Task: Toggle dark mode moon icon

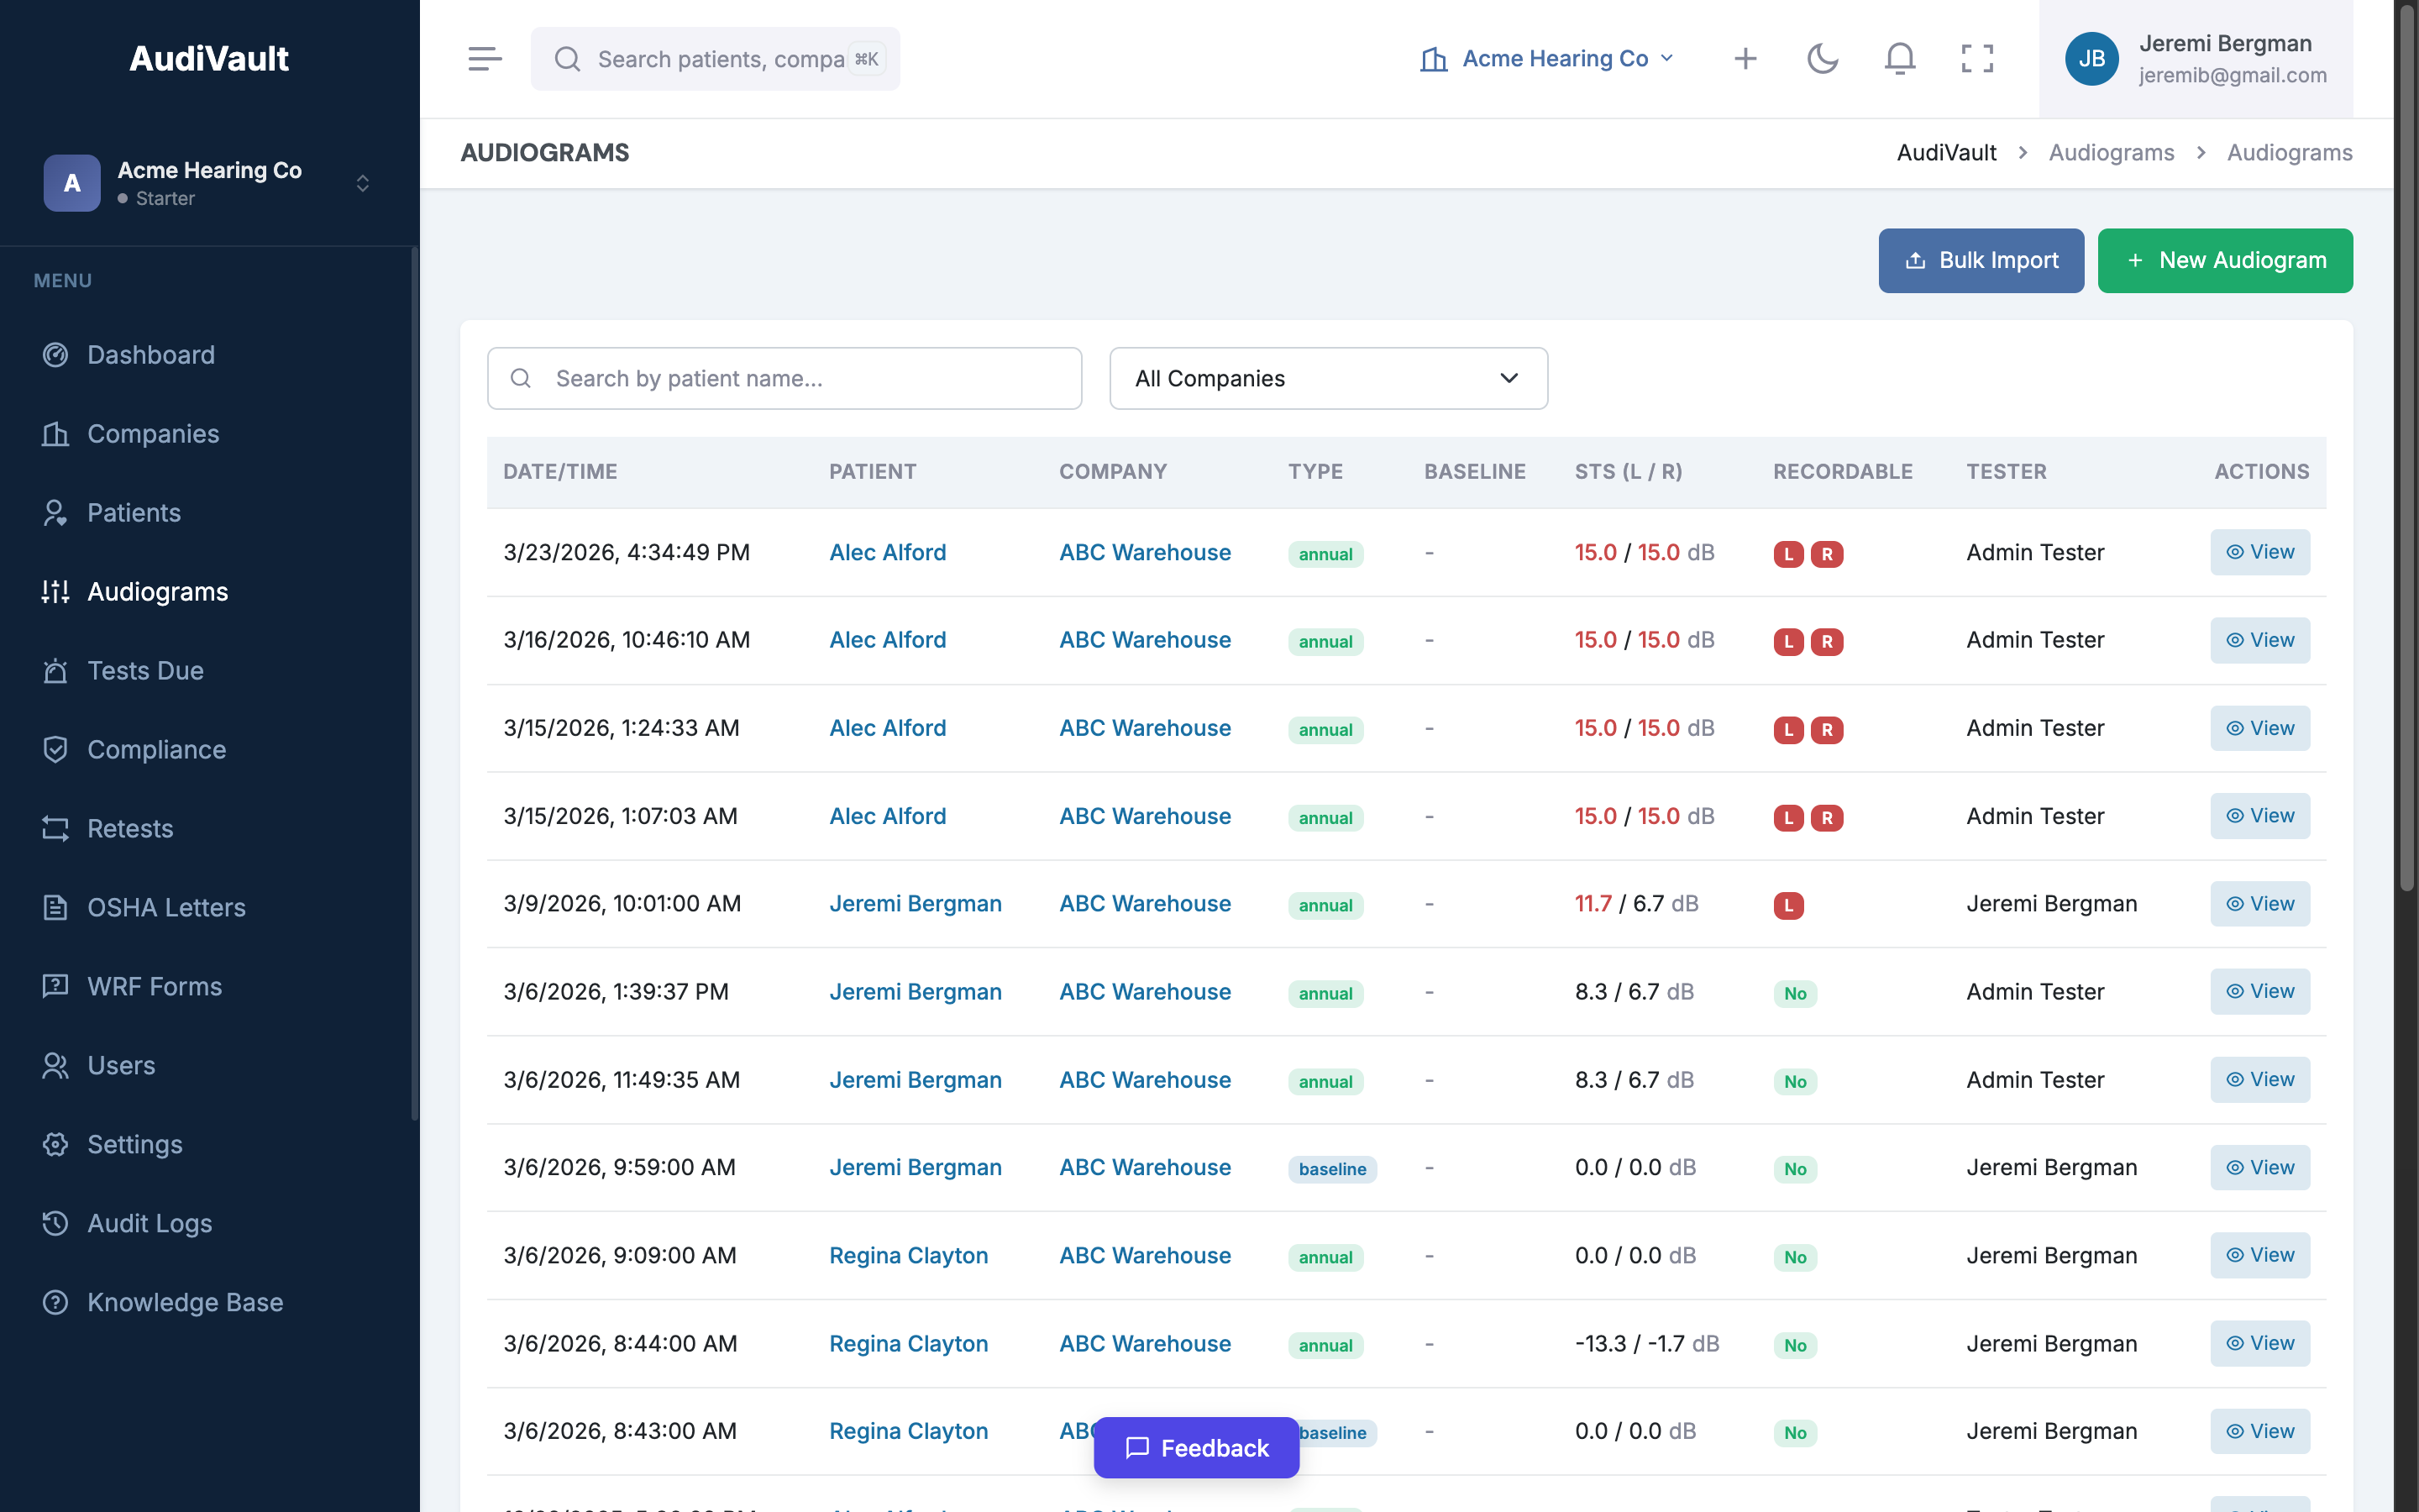Action: pyautogui.click(x=1823, y=59)
